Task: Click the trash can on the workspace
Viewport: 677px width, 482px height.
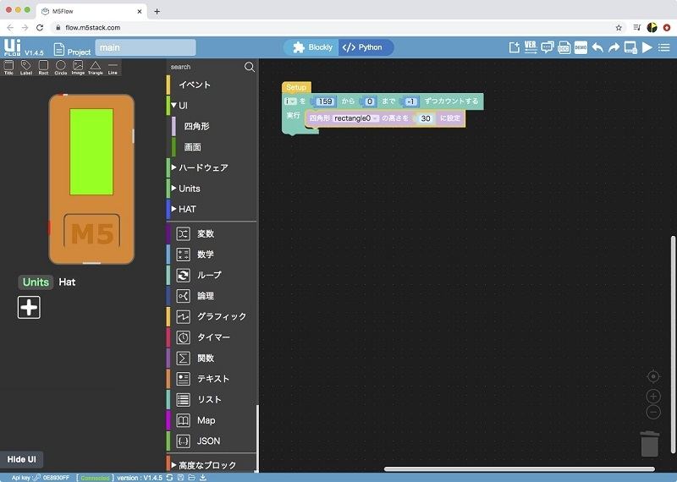Action: pos(649,443)
